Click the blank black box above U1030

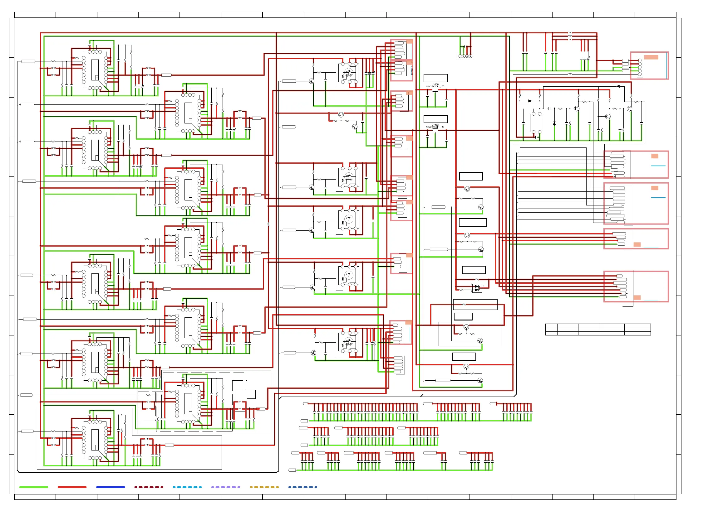(x=435, y=78)
